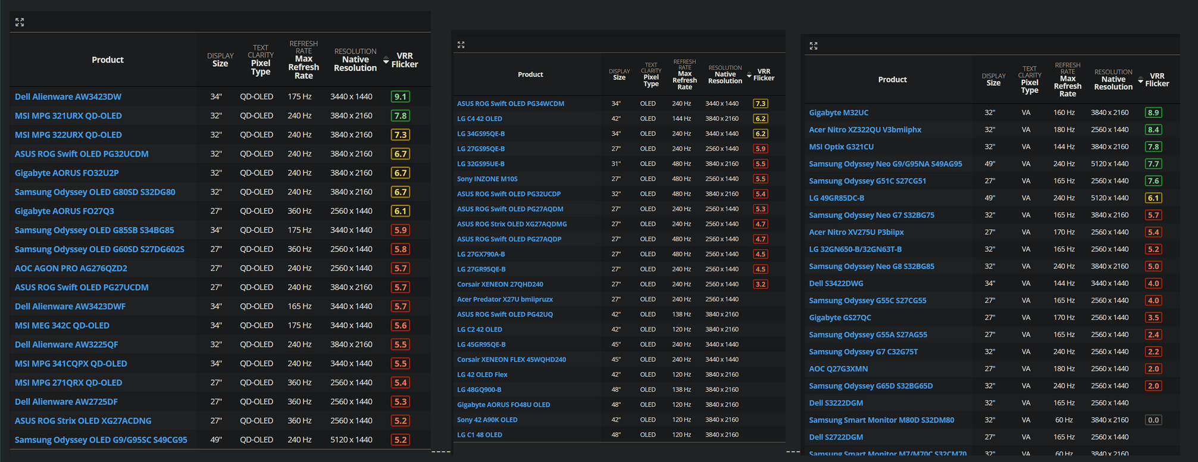
Task: Open the LG 34GS95QE-B link
Action: pos(481,133)
